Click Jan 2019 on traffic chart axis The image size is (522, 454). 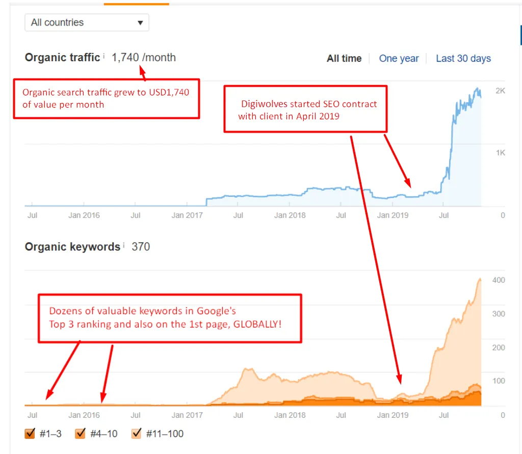[393, 215]
